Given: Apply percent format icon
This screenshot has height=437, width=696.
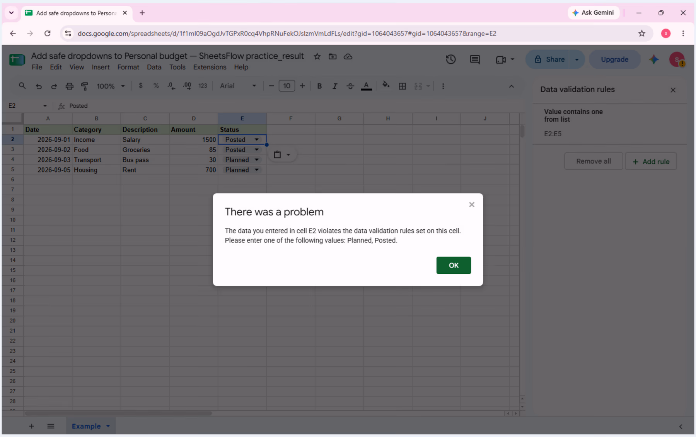Looking at the screenshot, I should click(156, 86).
